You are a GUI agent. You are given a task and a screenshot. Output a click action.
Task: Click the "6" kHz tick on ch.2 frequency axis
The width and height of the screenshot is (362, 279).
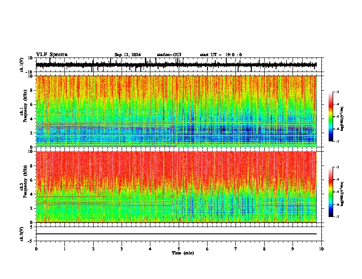[x=32, y=180]
